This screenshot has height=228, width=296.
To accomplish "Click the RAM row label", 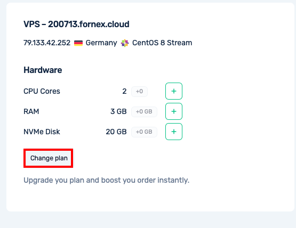I will point(31,111).
